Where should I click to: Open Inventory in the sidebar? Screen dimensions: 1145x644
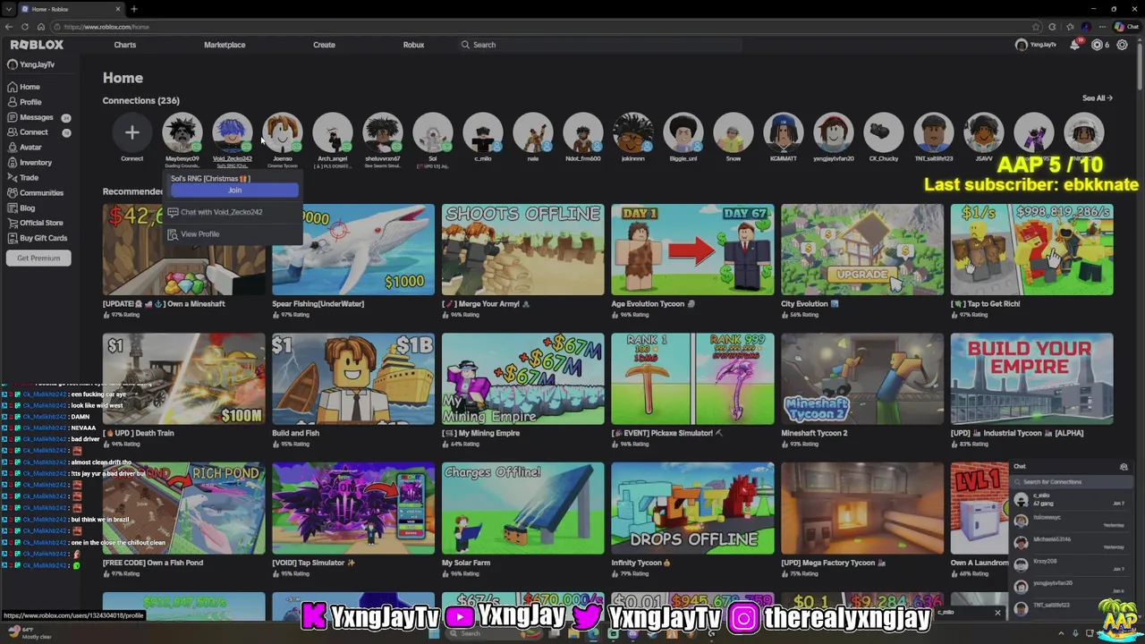[29, 163]
